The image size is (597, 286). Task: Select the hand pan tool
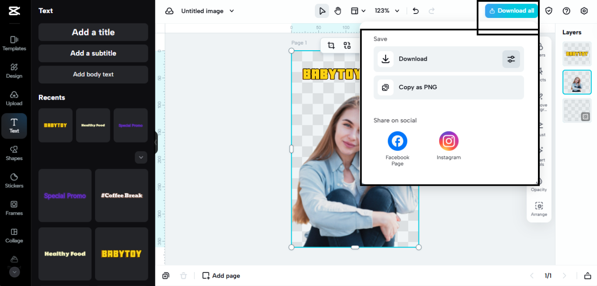click(x=338, y=11)
